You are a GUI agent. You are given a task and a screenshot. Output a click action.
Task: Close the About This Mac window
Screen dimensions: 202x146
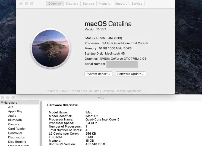[21, 4]
